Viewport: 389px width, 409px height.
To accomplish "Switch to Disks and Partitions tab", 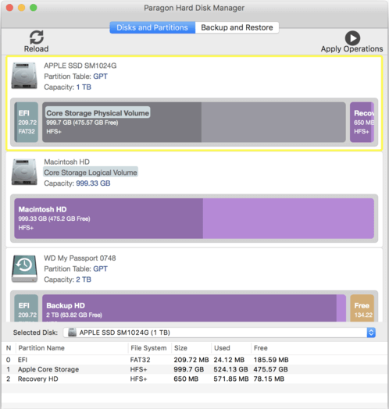I will coord(152,27).
